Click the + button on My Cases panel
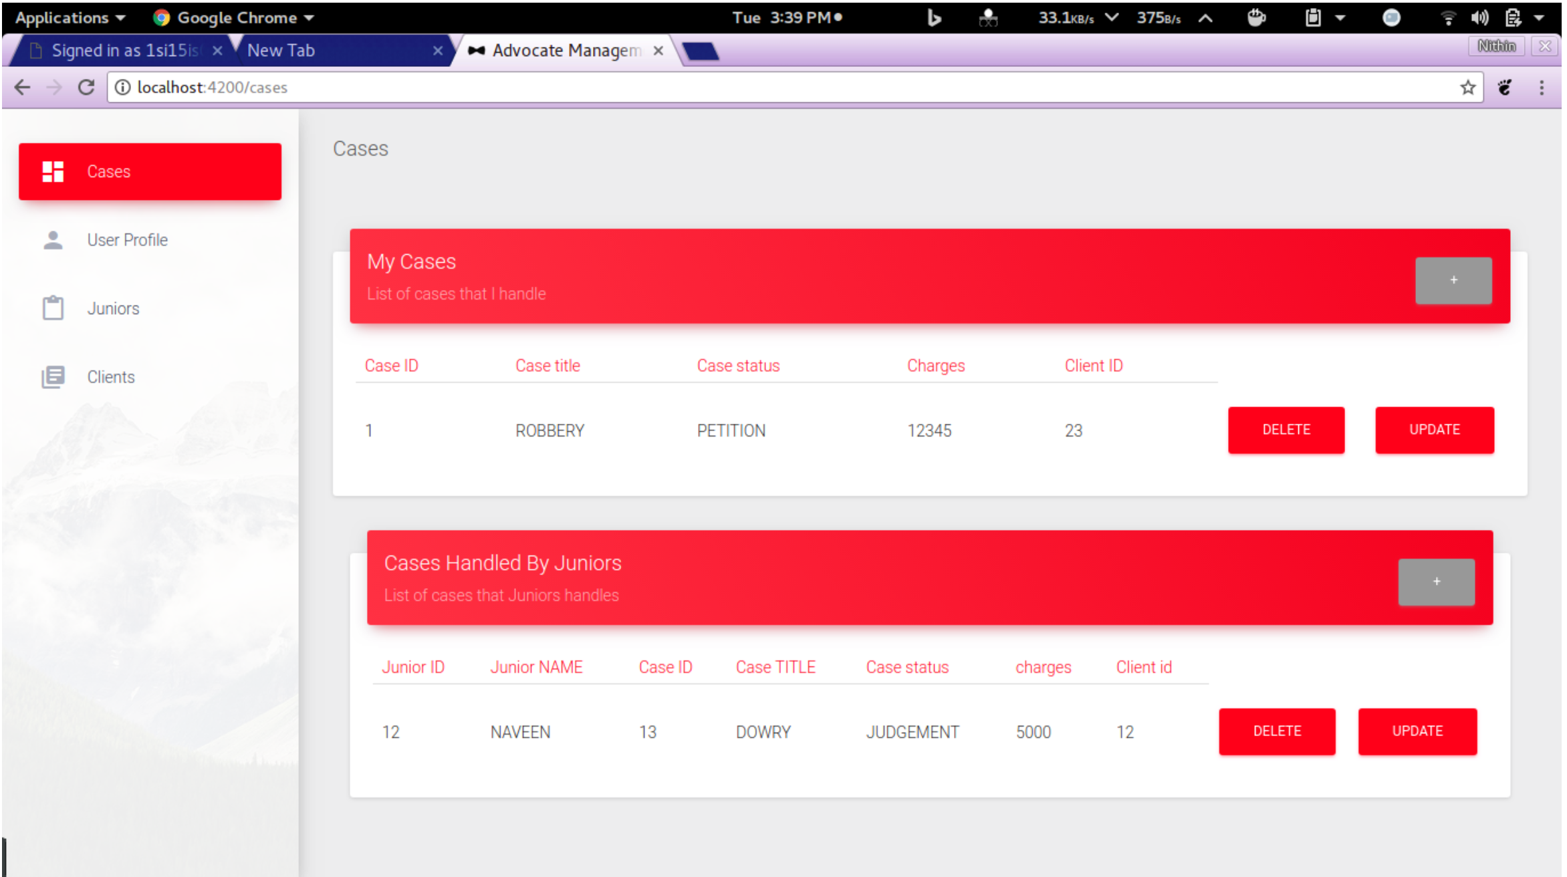The height and width of the screenshot is (877, 1567). [x=1453, y=281]
